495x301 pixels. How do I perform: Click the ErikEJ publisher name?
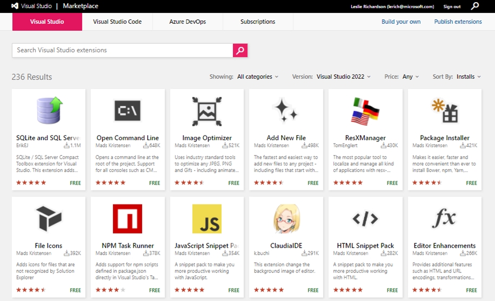click(x=22, y=145)
